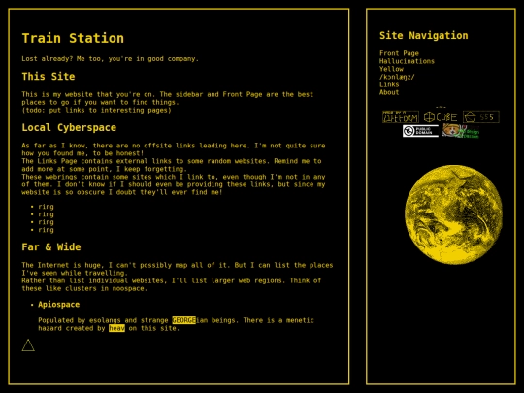Open the last ring webring link
524x393 pixels.
(46, 230)
